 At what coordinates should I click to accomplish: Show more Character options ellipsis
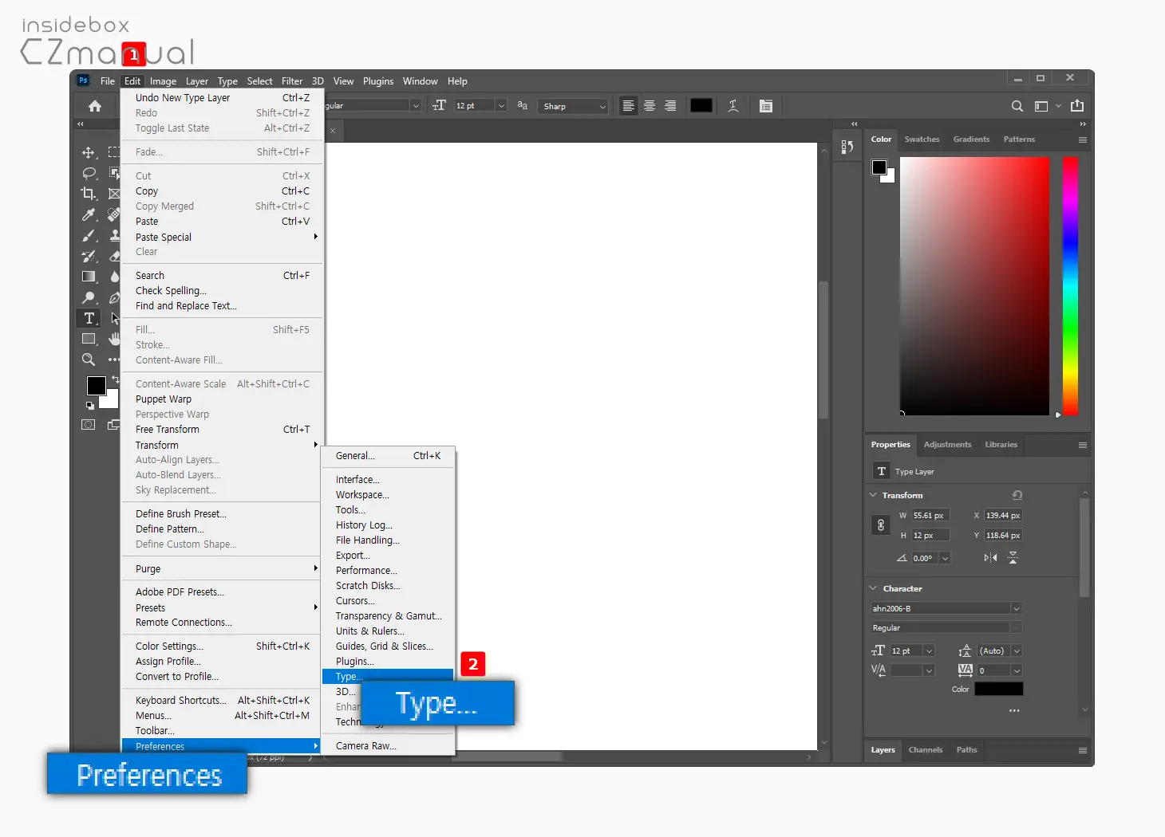1014,710
